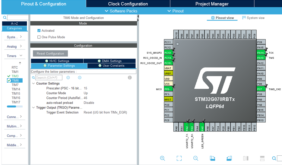Image resolution: width=282 pixels, height=165 pixels.
Task: Click the green PC7 TIM3_CH2 pin
Action: coord(261,89)
